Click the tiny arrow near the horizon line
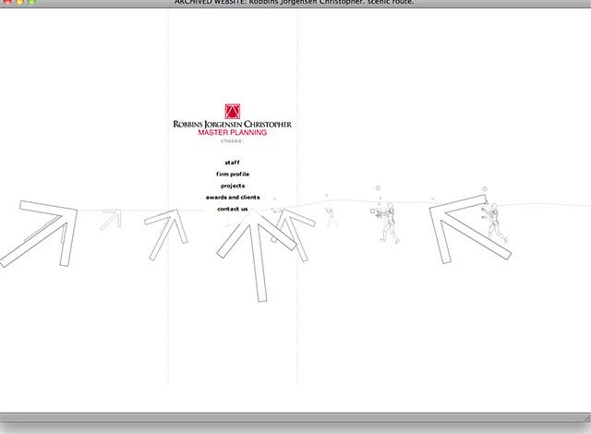591x434 pixels. [x=112, y=219]
